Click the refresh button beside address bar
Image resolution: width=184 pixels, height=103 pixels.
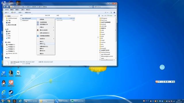(x=91, y=7)
